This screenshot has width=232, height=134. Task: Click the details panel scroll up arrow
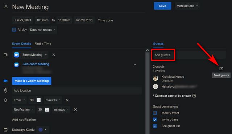point(148,50)
